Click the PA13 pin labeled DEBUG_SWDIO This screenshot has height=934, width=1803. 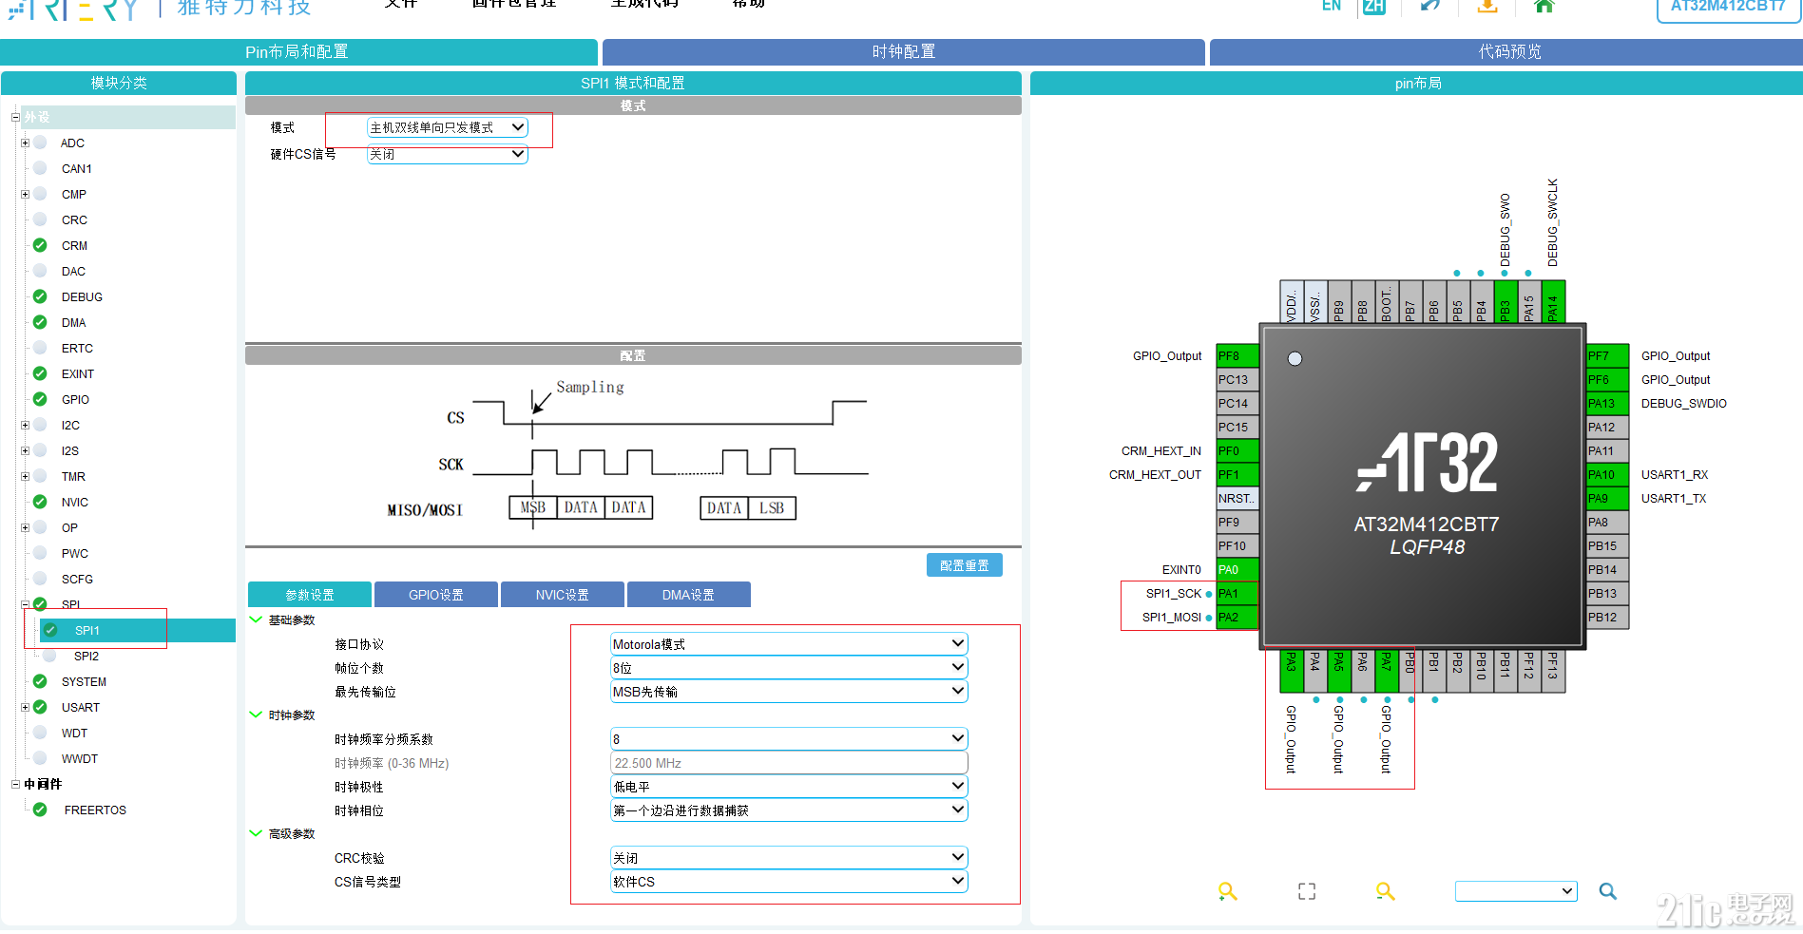tap(1607, 403)
